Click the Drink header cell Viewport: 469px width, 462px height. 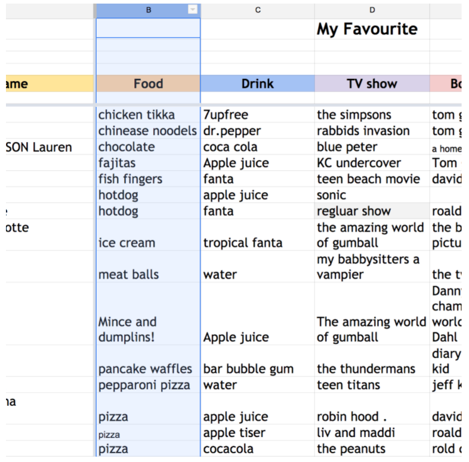(x=258, y=84)
